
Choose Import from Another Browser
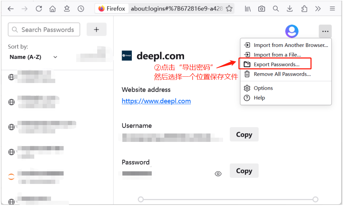click(286, 45)
